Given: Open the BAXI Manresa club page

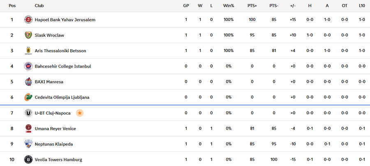Looking at the screenshot, I should click(x=49, y=82).
